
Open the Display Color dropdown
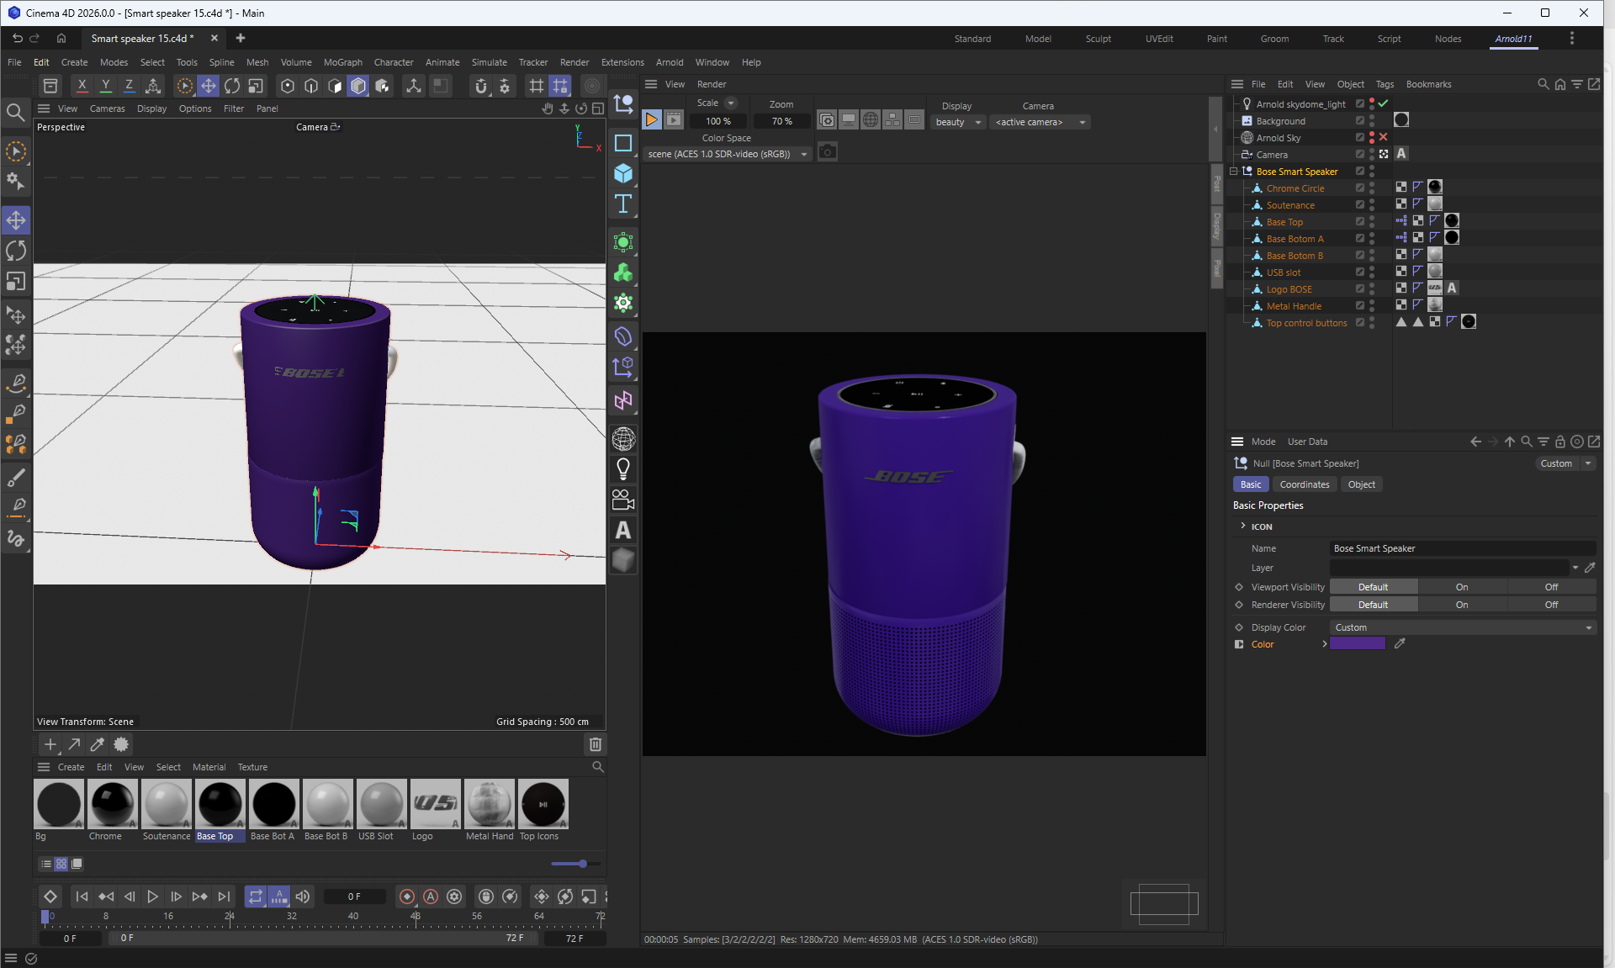[1463, 627]
